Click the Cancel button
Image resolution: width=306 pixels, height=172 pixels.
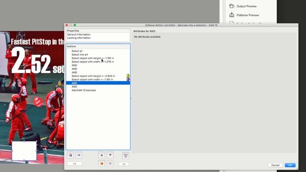click(x=275, y=165)
